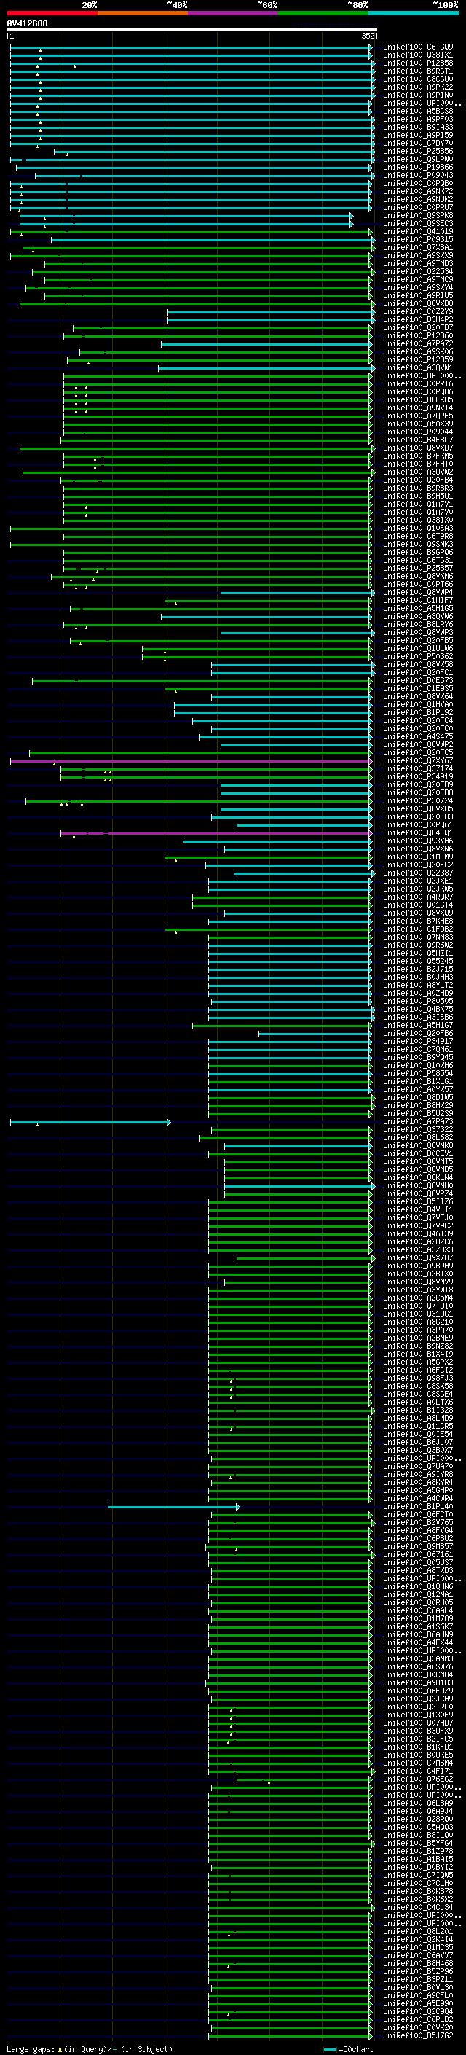Open hit UniRef100_C0PRU7
This screenshot has height=2055, width=466.
(418, 208)
